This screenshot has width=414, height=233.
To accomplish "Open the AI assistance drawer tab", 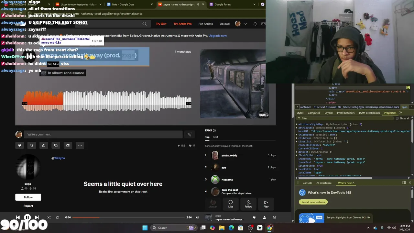I will pos(324,183).
